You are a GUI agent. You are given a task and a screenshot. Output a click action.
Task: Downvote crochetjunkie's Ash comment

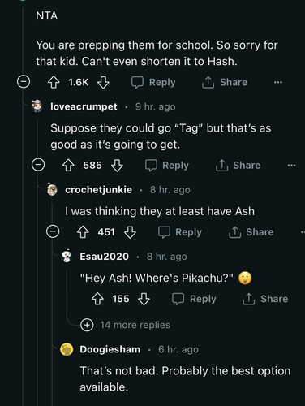click(130, 232)
